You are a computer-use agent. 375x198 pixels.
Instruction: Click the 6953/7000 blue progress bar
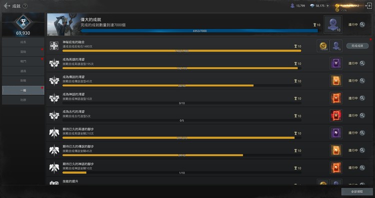[200, 31]
